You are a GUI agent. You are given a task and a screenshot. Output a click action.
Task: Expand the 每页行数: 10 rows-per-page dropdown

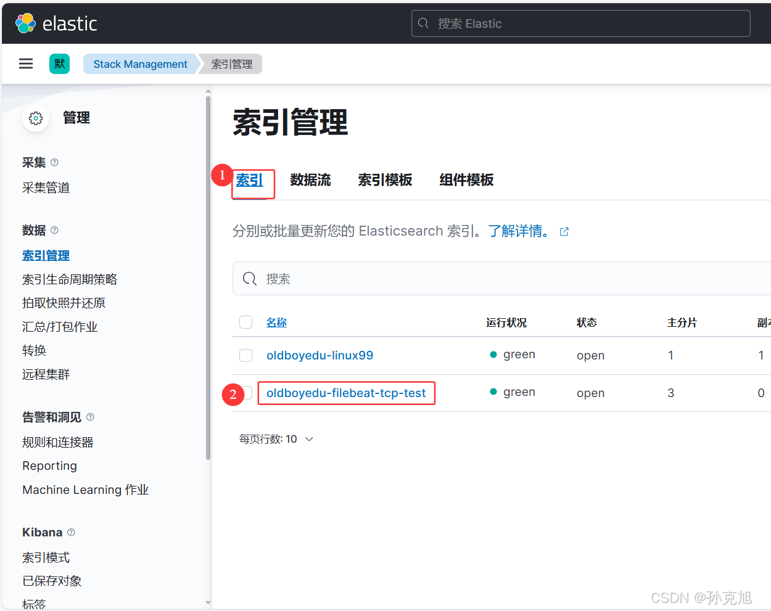click(276, 439)
